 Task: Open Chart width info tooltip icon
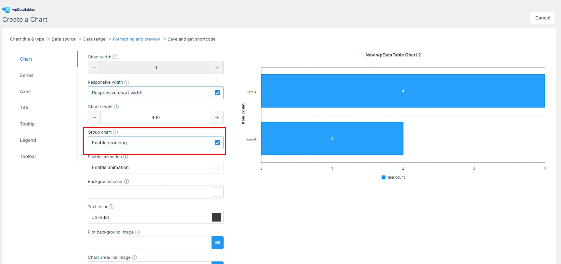point(115,57)
